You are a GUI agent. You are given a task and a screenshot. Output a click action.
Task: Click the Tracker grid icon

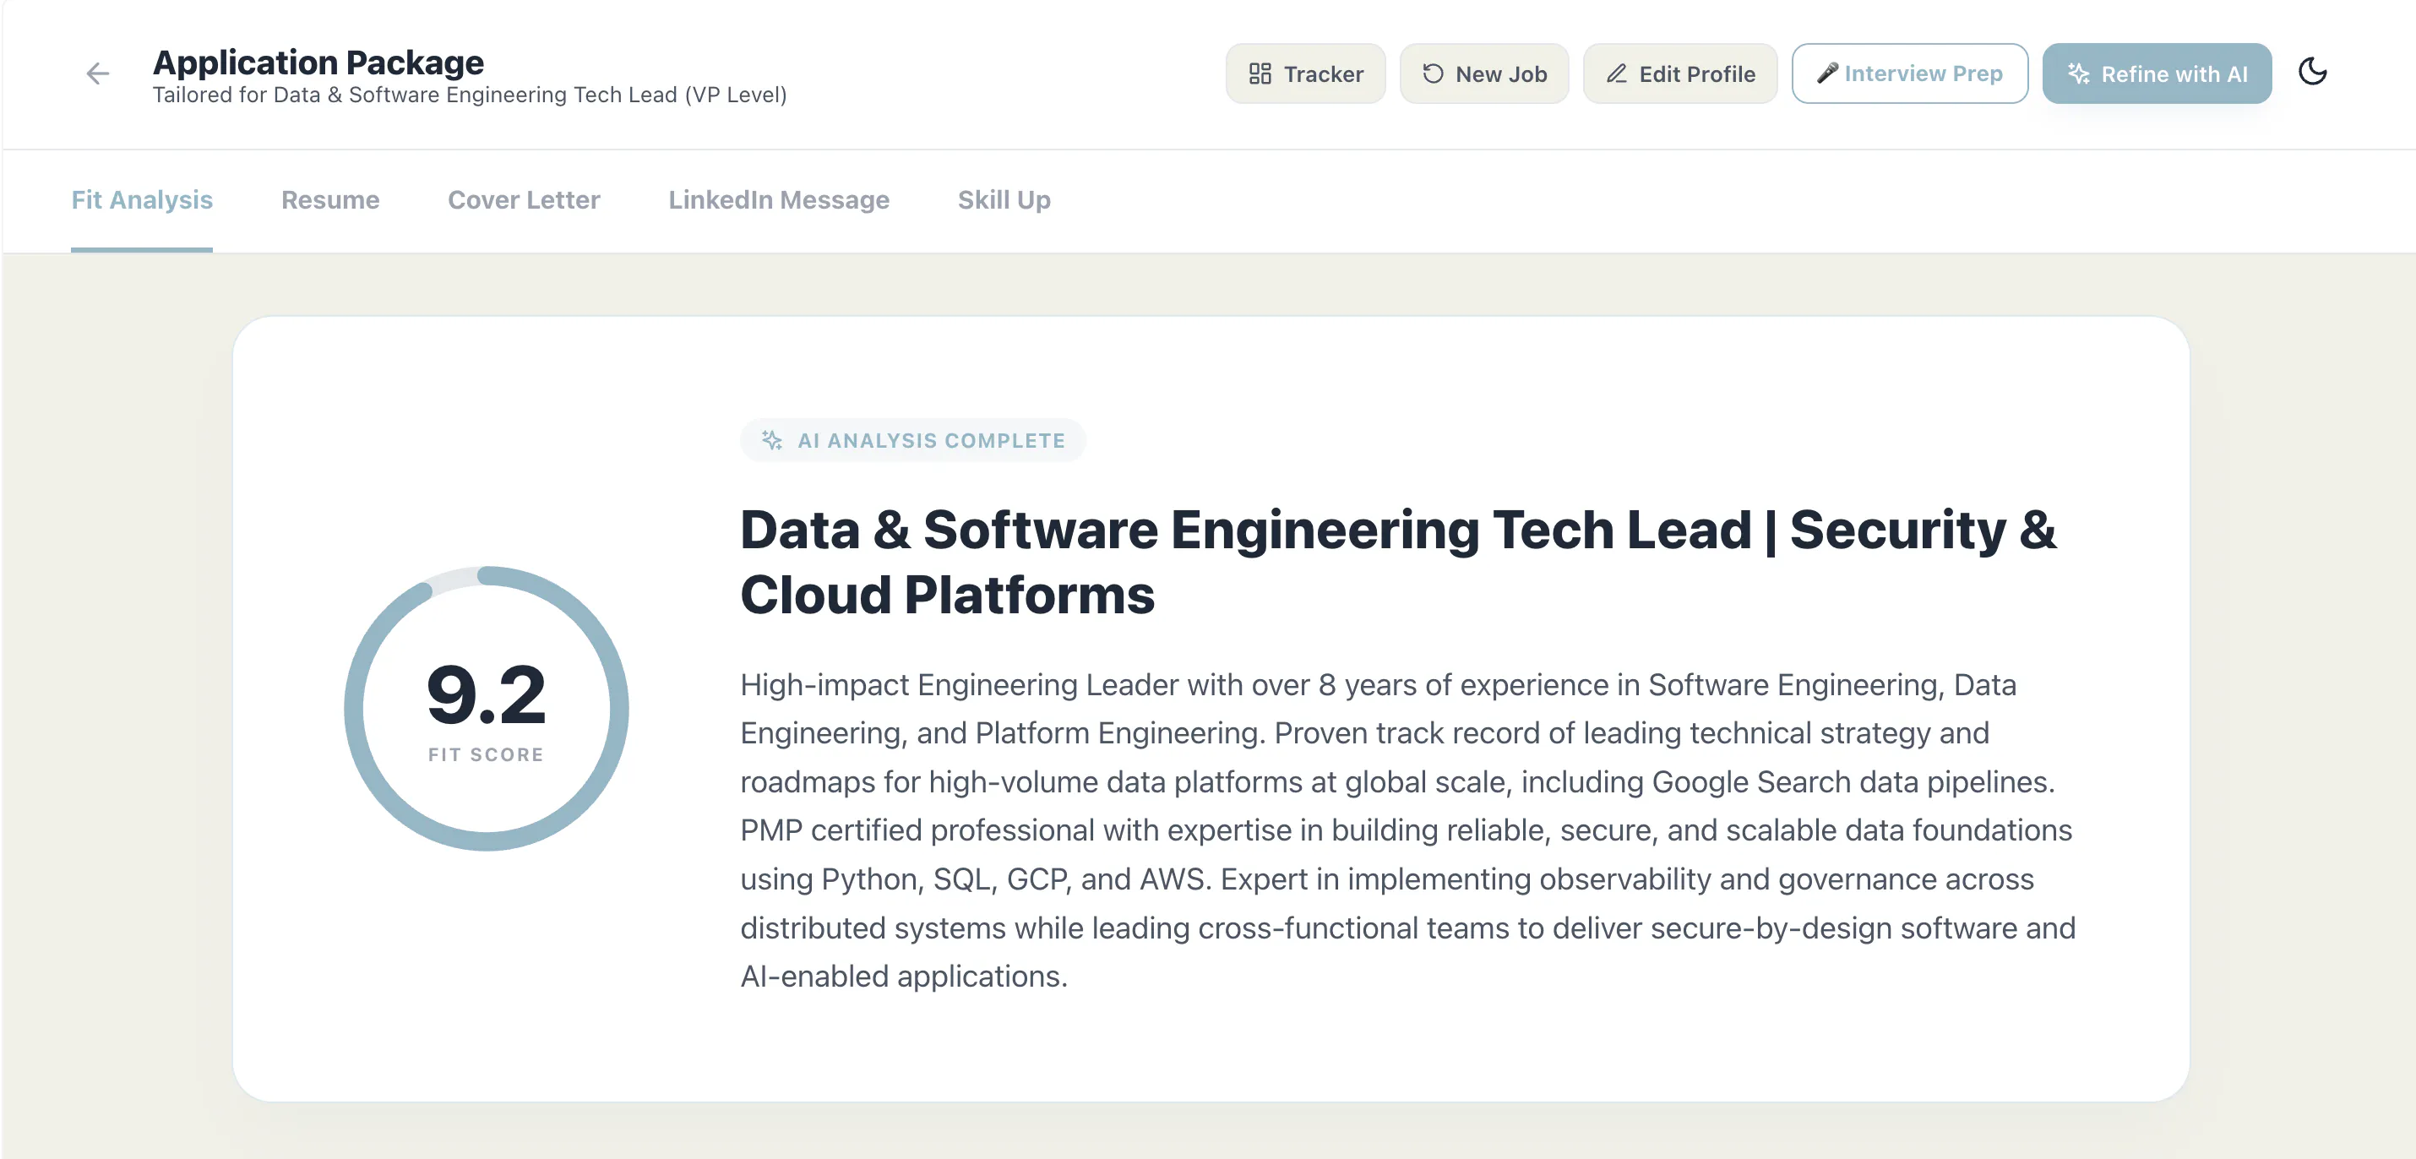coord(1260,73)
